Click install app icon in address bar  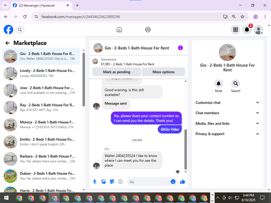(225, 17)
